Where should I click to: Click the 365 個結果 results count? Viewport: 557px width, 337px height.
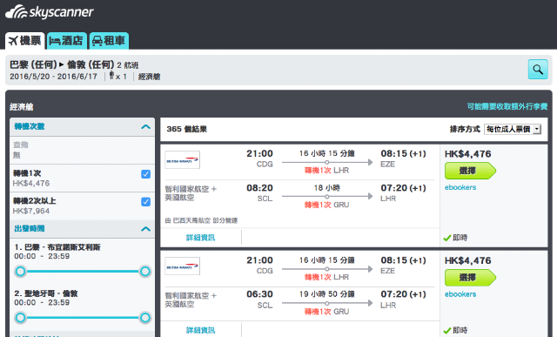tap(187, 129)
